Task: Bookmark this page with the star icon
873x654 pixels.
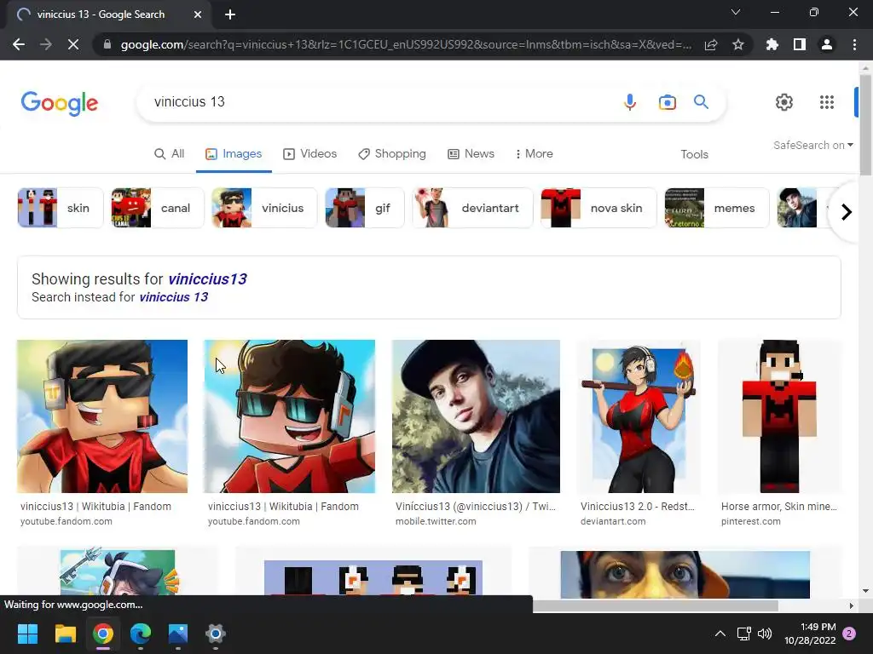Action: tap(738, 44)
